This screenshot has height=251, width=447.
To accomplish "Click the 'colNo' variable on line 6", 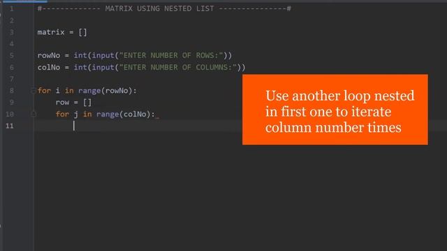I will click(49, 67).
